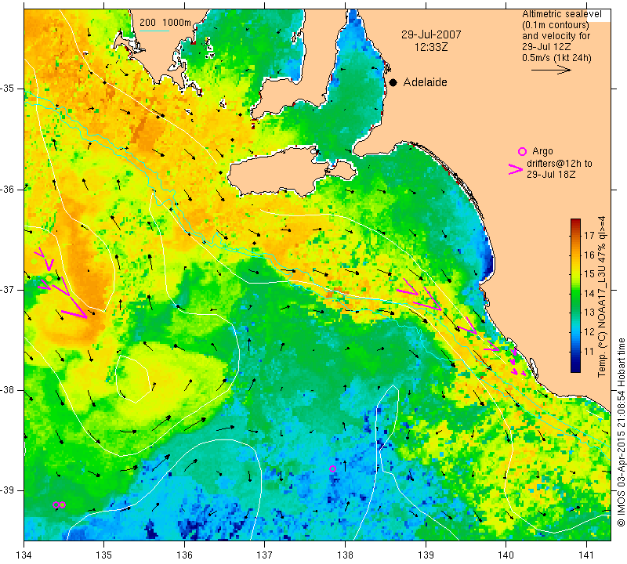Image resolution: width=627 pixels, height=564 pixels.
Task: Click the 135 longitude axis label
Action: [104, 555]
